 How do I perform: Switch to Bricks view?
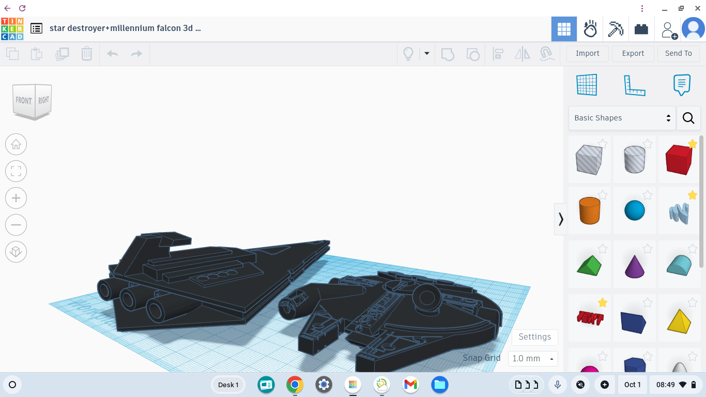tap(641, 29)
